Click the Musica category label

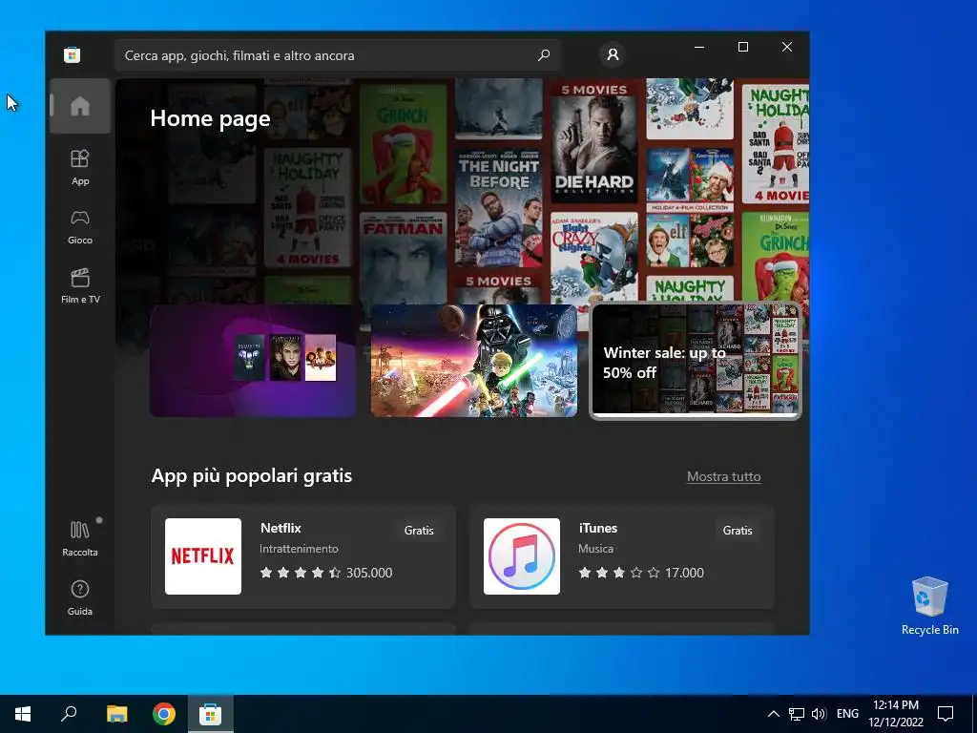[595, 549]
